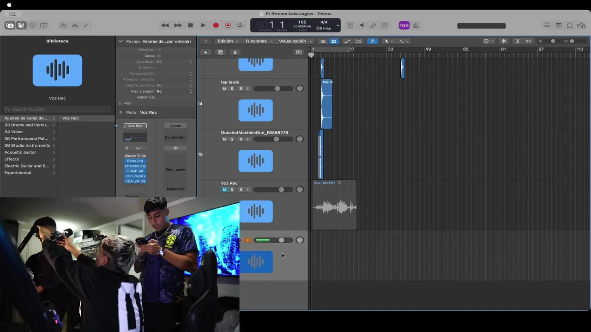Enable input monitoring on Voz Rec track
Screen dimensions: 591x332
247,190
